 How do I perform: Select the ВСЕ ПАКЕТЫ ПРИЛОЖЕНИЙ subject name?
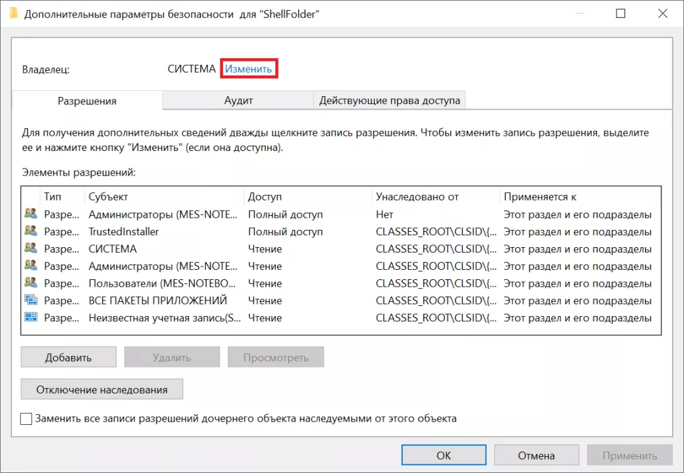158,301
